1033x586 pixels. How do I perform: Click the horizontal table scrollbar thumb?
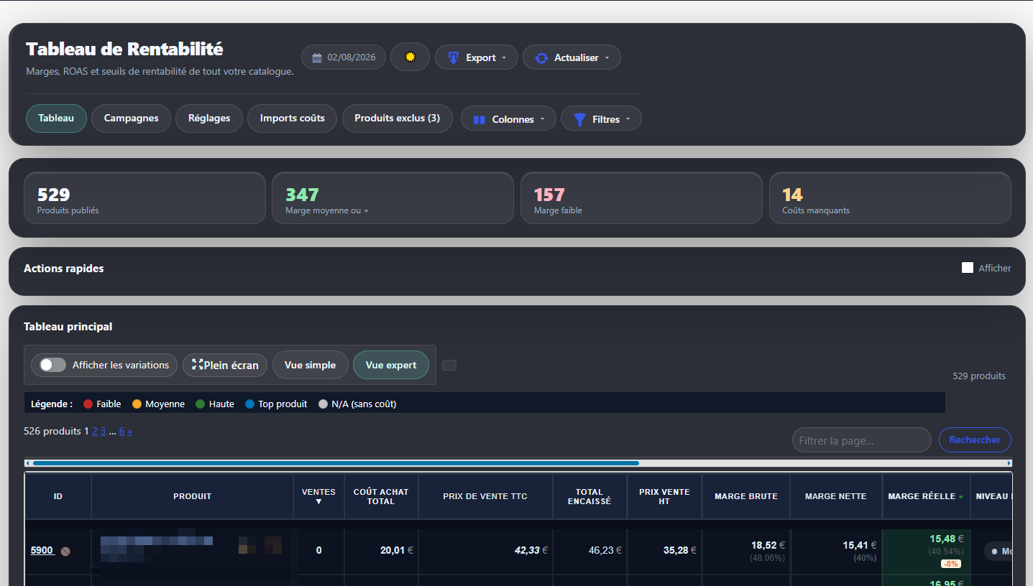336,463
